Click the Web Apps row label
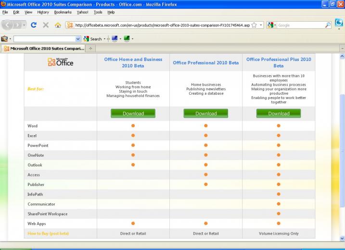The width and height of the screenshot is (345, 250). (x=37, y=224)
